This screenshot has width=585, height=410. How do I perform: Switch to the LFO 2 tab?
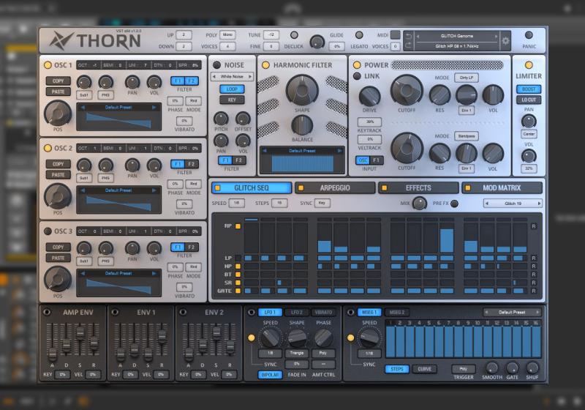pos(297,312)
